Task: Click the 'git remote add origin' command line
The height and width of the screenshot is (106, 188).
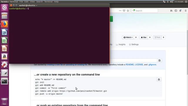Action: [71, 91]
